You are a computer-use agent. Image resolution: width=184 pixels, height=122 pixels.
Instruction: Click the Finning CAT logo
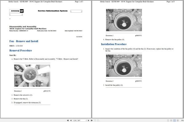17,11
